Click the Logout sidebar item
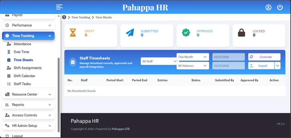The height and width of the screenshot is (138, 291). point(28,135)
